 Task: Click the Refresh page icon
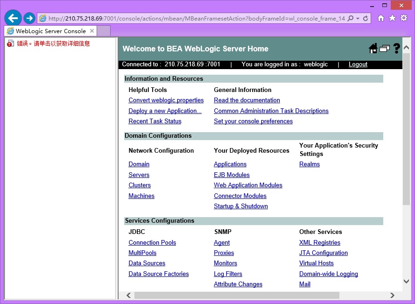tap(366, 18)
